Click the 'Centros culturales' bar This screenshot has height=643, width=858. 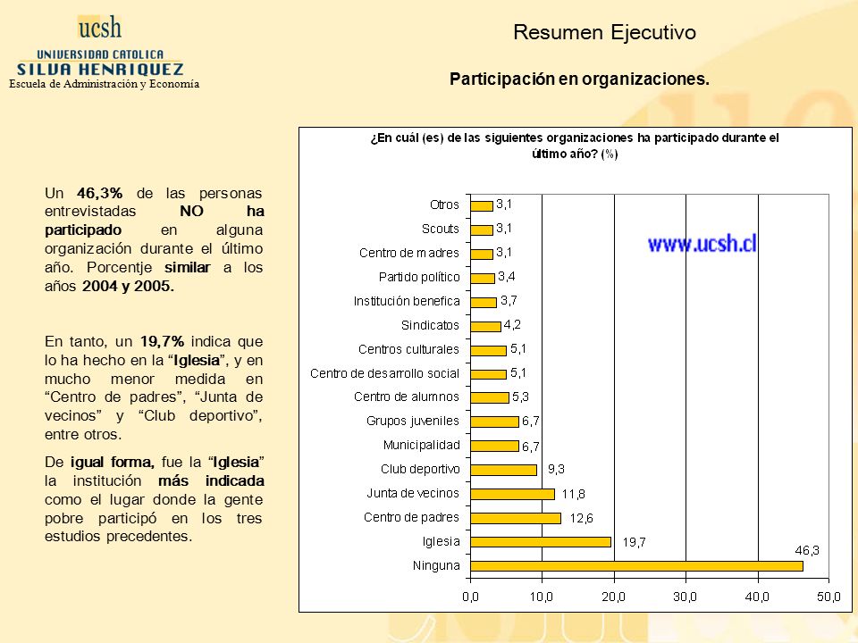489,350
